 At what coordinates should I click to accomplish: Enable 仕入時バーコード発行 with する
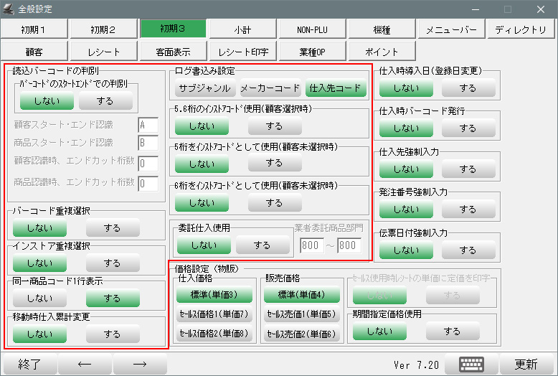[468, 128]
